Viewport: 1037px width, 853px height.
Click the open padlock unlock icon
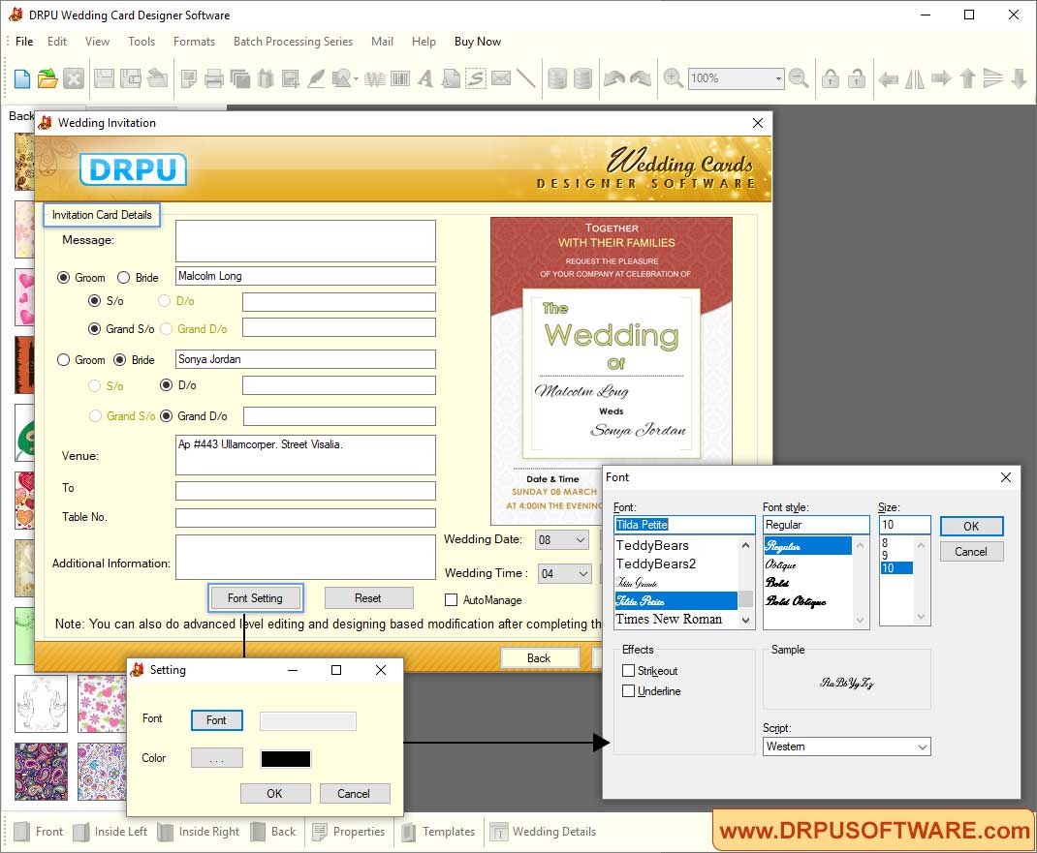point(857,78)
